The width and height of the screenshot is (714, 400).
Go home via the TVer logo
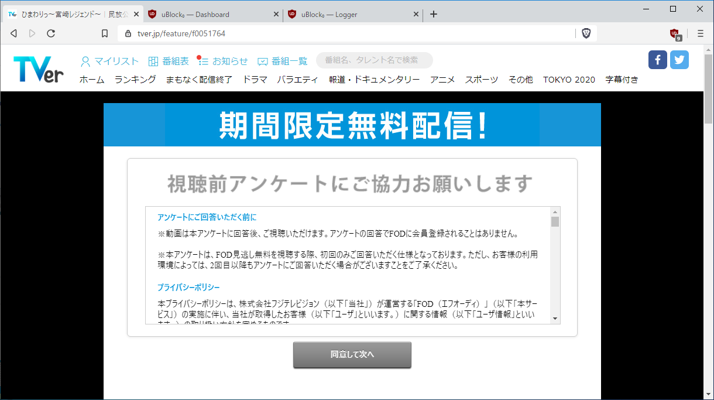tap(37, 67)
